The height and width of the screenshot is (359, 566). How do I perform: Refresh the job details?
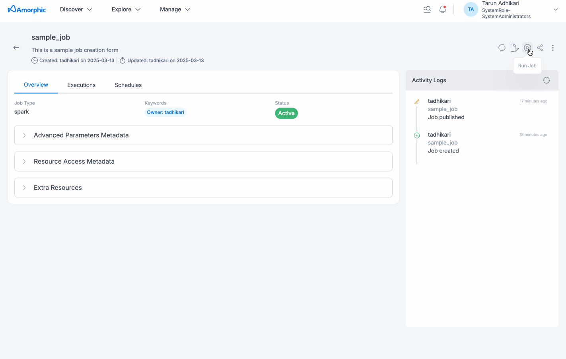[x=502, y=48]
